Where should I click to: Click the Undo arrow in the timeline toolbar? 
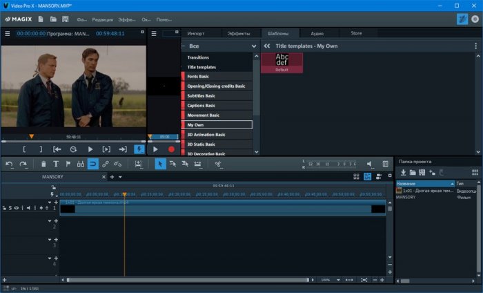click(9, 164)
